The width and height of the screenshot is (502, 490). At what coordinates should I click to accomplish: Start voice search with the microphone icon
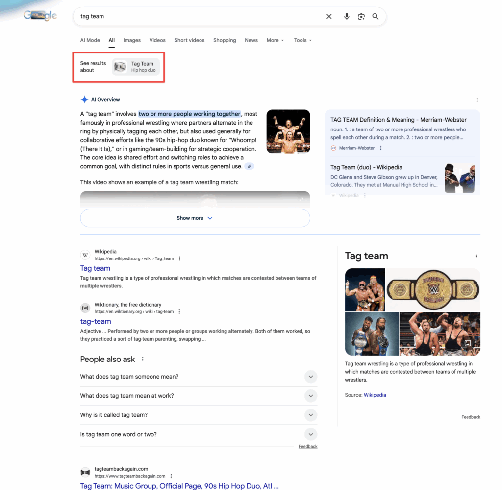pos(347,16)
